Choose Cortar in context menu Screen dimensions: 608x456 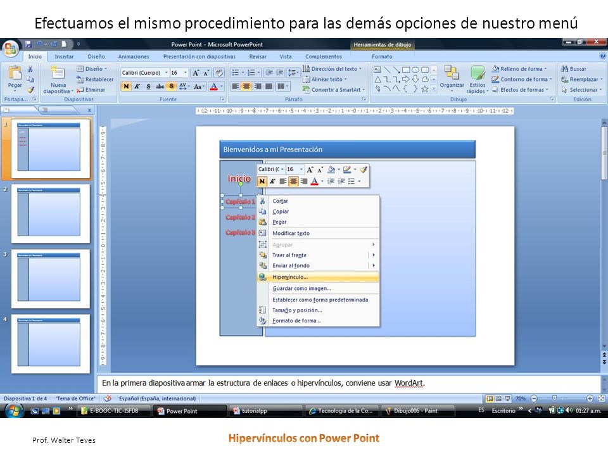click(x=318, y=201)
